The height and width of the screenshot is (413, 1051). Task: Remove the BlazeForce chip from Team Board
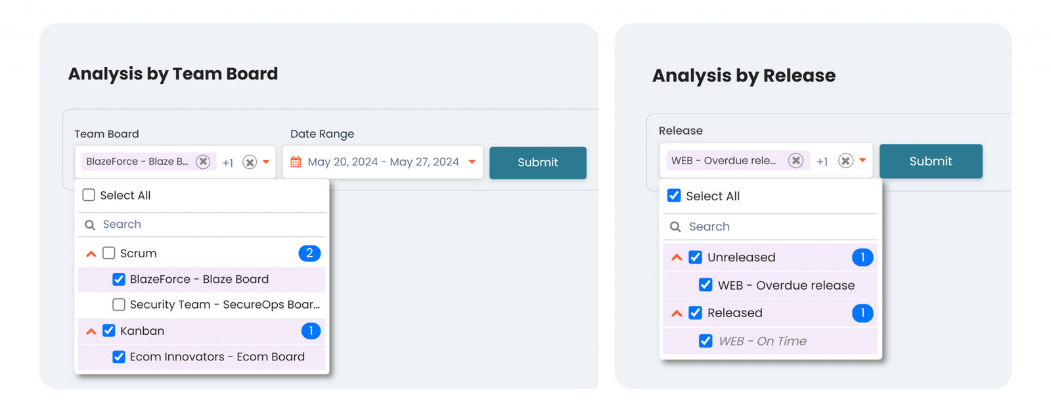pos(203,162)
